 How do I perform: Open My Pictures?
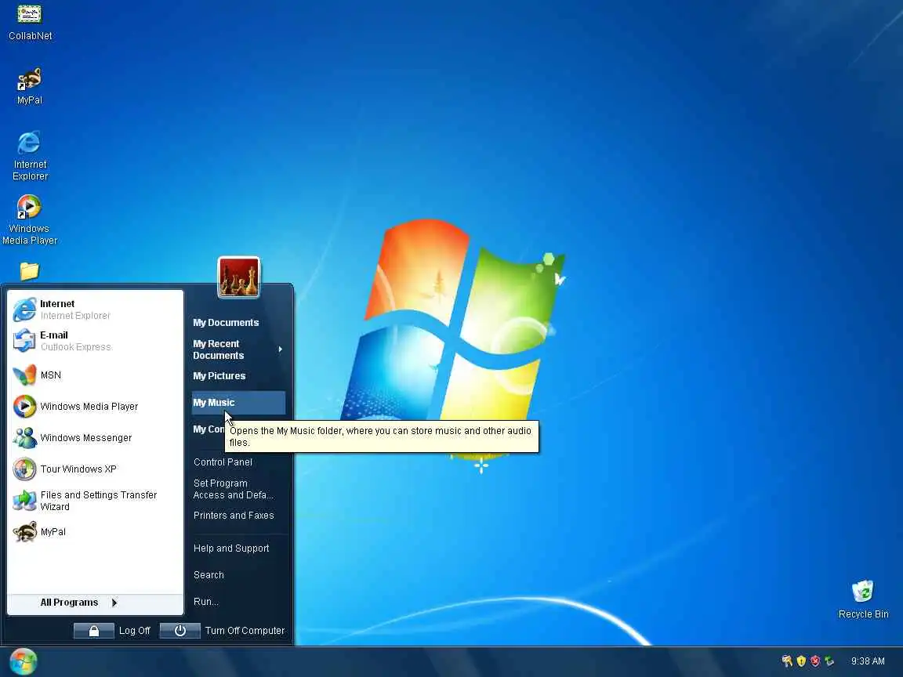[x=219, y=376]
